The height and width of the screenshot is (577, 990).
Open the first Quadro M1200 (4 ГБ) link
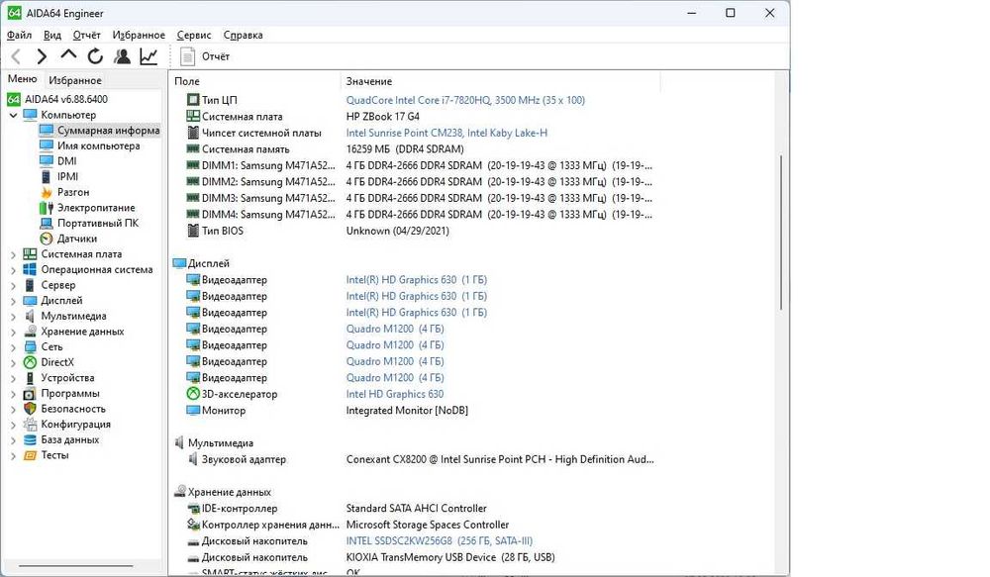pyautogui.click(x=395, y=329)
